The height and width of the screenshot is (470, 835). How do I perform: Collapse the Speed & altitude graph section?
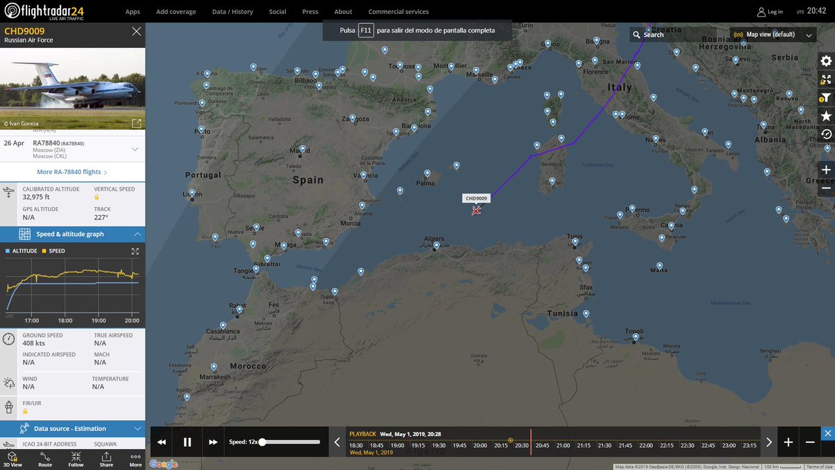point(137,234)
